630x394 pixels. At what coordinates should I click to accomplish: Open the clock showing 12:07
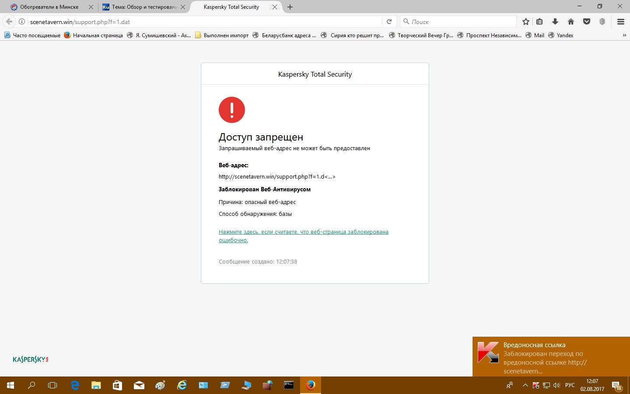tap(592, 385)
